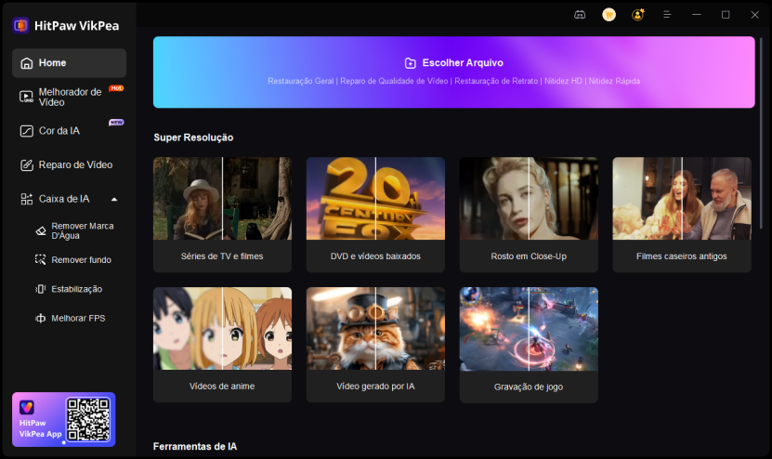Click the 'Gravação de jogo' label

pos(529,387)
